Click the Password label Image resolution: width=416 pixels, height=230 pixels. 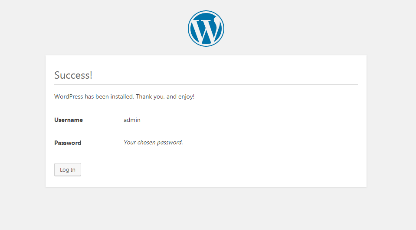click(68, 143)
